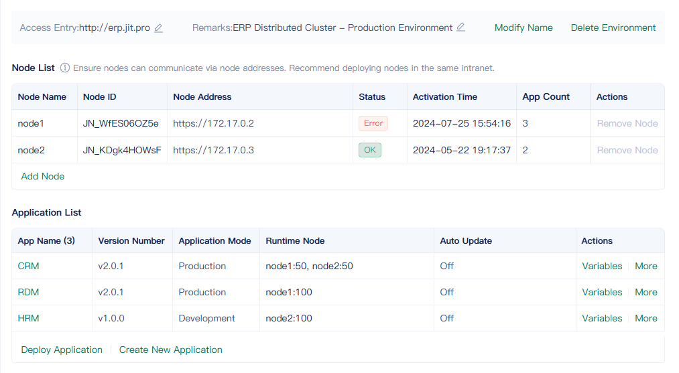
Task: Add a new node to the list
Action: pyautogui.click(x=43, y=176)
